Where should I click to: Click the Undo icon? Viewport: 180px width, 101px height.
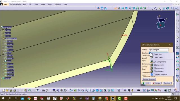pyautogui.click(x=29, y=90)
